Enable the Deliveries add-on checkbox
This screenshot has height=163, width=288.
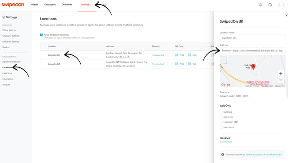[x=221, y=117]
